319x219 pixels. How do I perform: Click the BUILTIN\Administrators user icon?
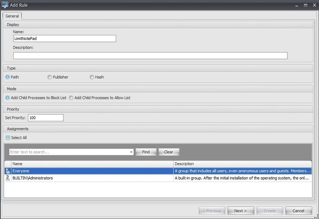pos(8,178)
